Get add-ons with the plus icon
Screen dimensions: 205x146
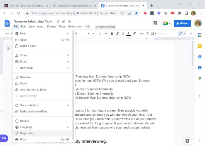200,96
